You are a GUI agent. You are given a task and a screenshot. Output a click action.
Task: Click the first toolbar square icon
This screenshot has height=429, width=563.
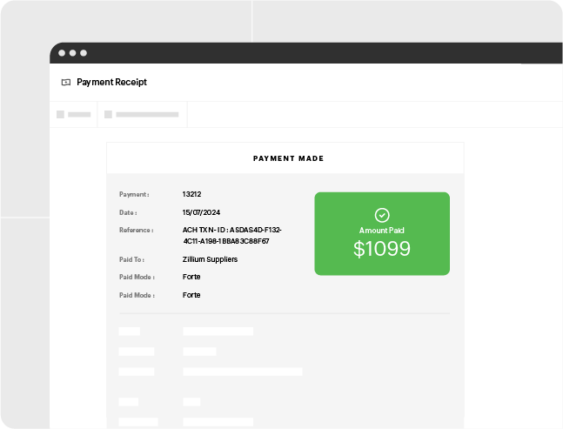point(60,114)
